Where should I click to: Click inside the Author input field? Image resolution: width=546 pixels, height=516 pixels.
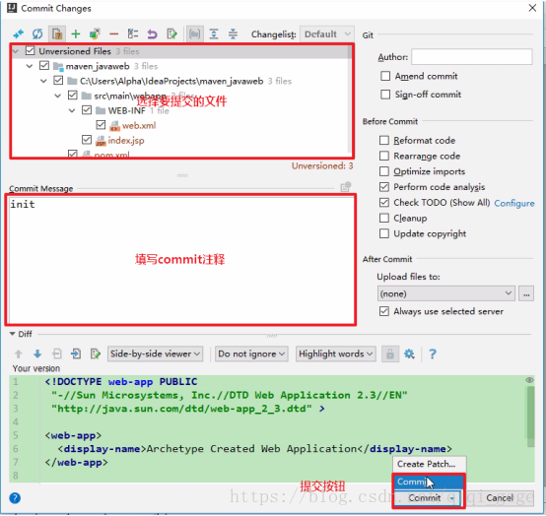click(472, 57)
